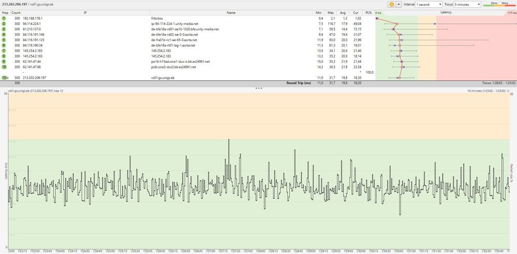Click the Focus: 1:28:02 - 1:33:02 label
517x254 pixels.
click(499, 83)
